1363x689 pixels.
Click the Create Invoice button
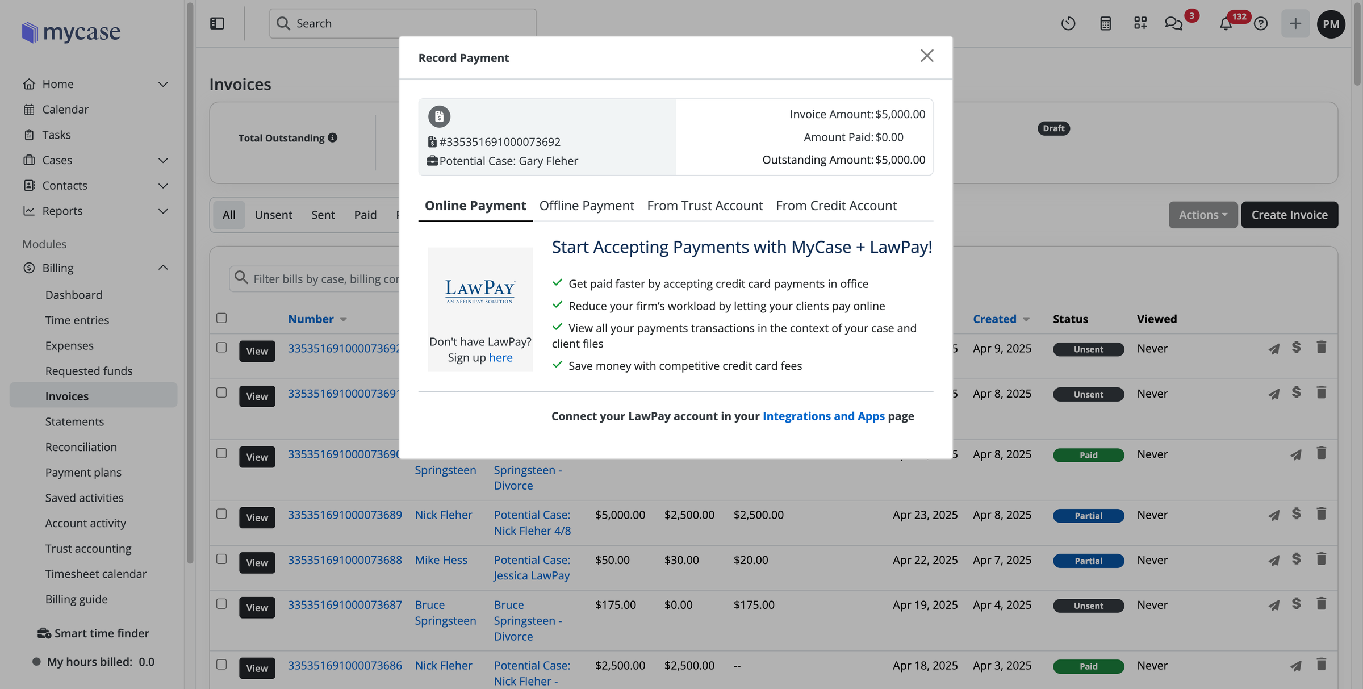click(x=1289, y=215)
